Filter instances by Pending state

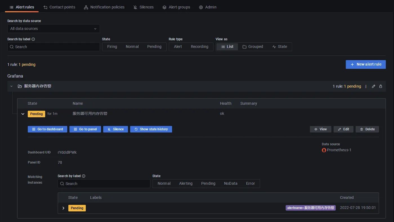pyautogui.click(x=208, y=183)
